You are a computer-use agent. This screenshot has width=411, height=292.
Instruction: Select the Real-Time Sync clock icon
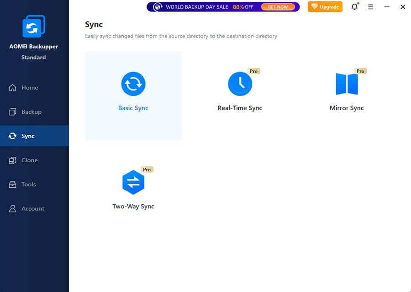[x=240, y=84]
